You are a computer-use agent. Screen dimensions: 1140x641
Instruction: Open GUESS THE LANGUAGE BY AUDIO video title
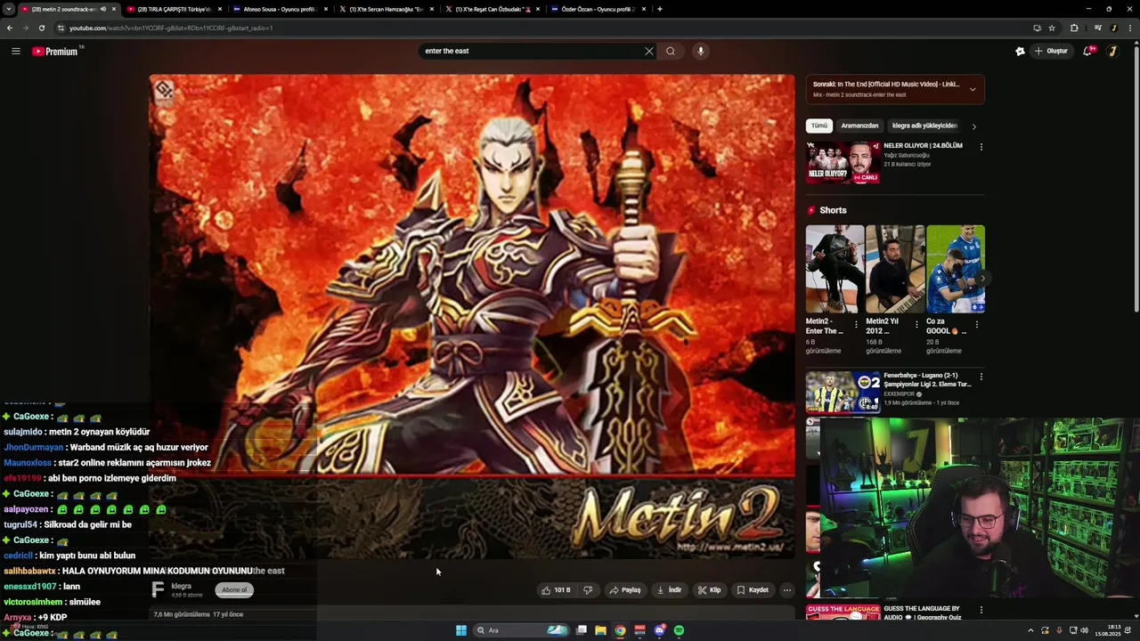pos(921,613)
